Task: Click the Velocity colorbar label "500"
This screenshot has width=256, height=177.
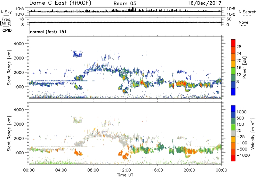Action: pos(240,118)
